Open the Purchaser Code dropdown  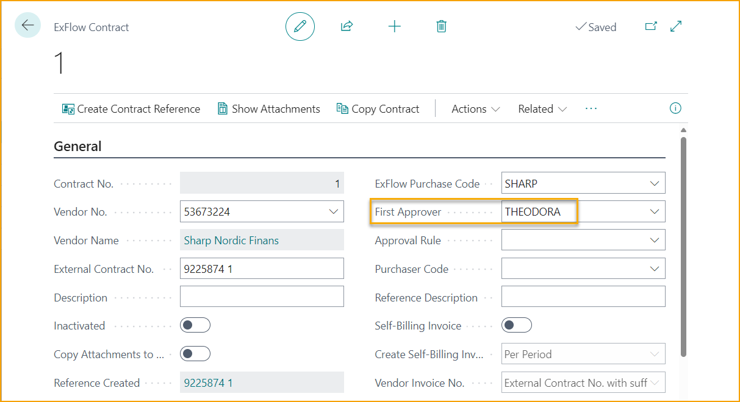656,268
